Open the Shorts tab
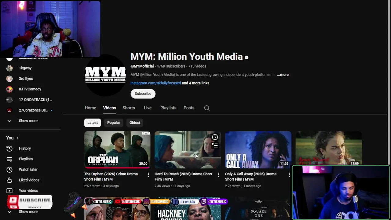 pyautogui.click(x=129, y=108)
